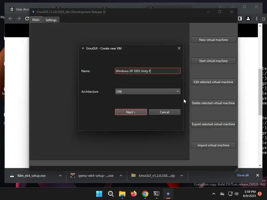Open the Architecture i386 dropdown
The height and width of the screenshot is (200, 267).
pyautogui.click(x=148, y=91)
